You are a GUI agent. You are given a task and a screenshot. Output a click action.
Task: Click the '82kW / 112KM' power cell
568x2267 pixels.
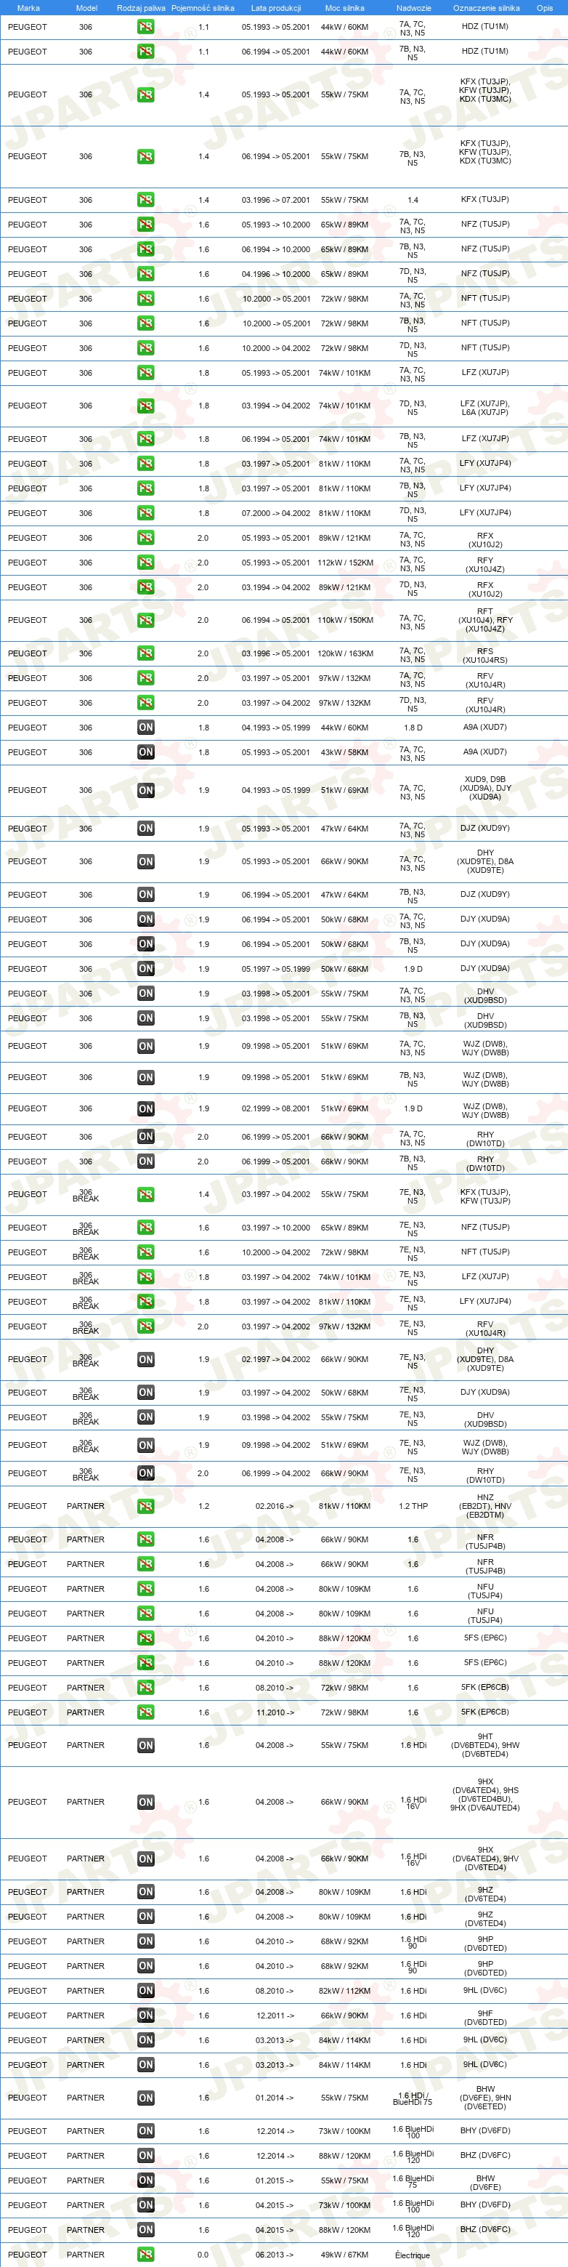pyautogui.click(x=345, y=1992)
